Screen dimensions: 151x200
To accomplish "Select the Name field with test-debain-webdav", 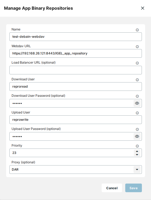I will click(x=76, y=37).
